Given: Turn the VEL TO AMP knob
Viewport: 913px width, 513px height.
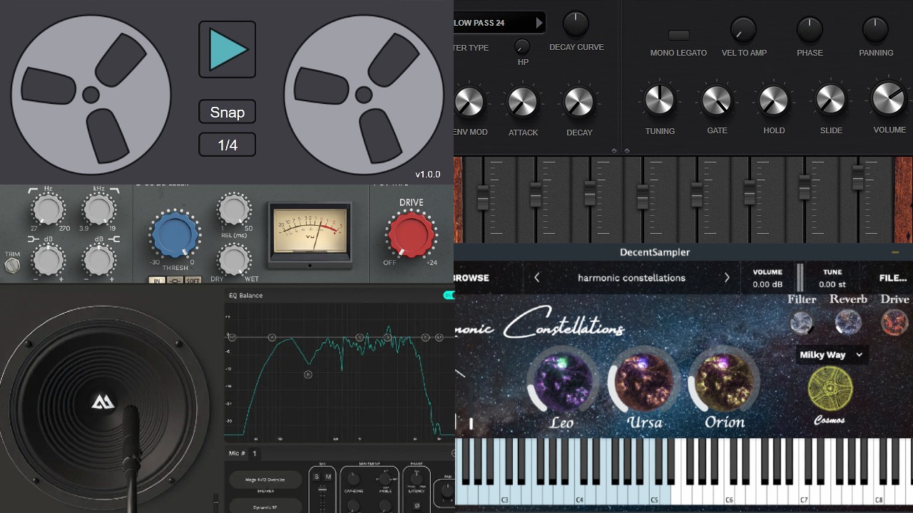Looking at the screenshot, I should tap(743, 30).
